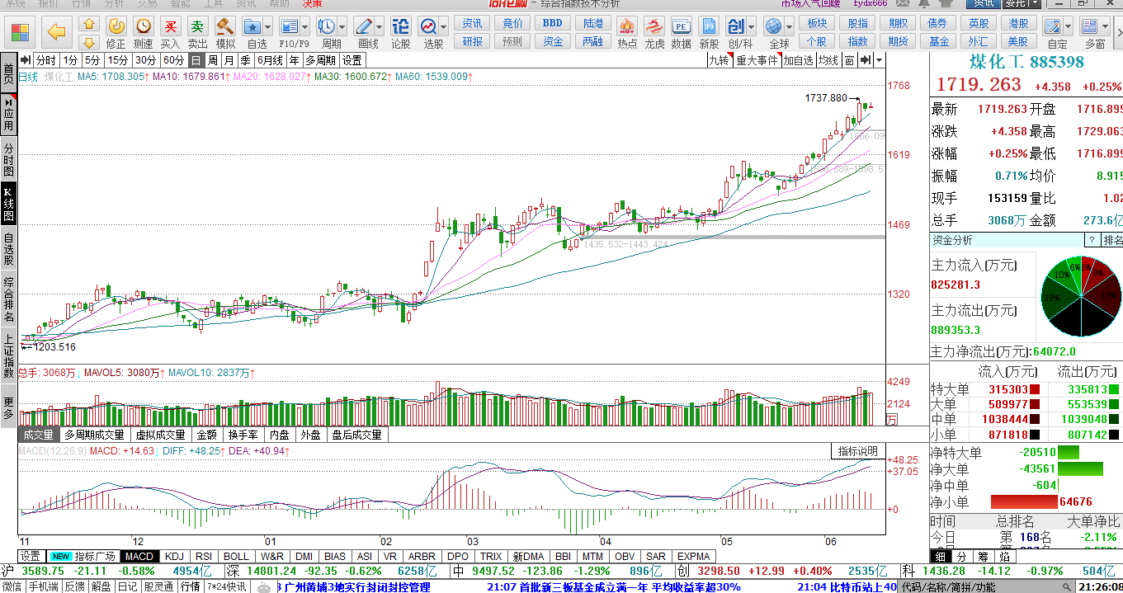Viewport: 1123px width, 593px height.
Task: Click the yellow back arrow icon
Action: click(x=56, y=32)
